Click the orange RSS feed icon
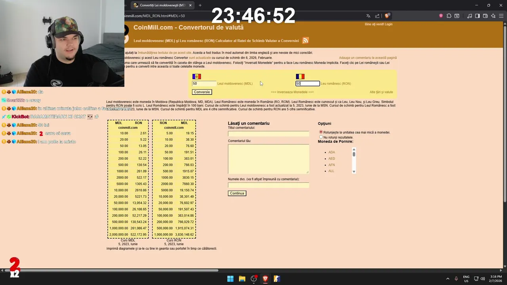The height and width of the screenshot is (285, 507). (x=305, y=40)
